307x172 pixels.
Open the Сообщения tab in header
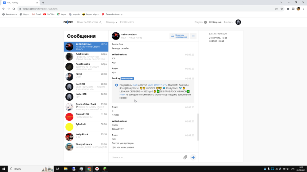(215, 22)
